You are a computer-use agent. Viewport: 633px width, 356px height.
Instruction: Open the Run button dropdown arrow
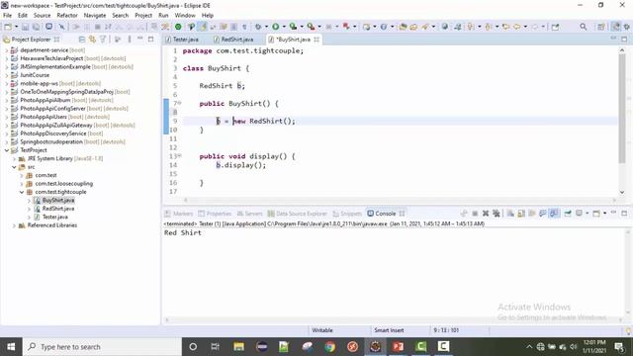[284, 27]
